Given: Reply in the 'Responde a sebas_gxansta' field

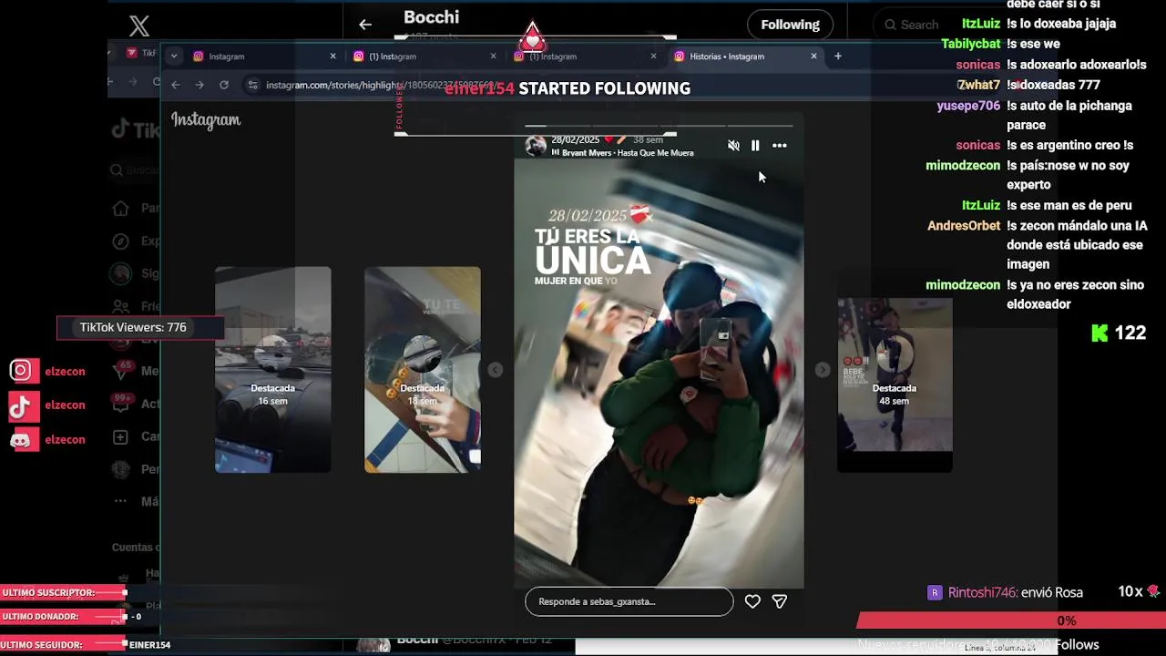Looking at the screenshot, I should pos(629,601).
